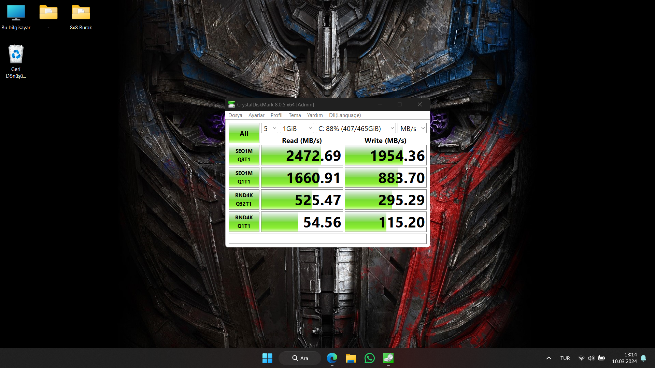Run the RND4K Q1T1 benchmark
Image resolution: width=655 pixels, height=368 pixels.
coord(244,222)
